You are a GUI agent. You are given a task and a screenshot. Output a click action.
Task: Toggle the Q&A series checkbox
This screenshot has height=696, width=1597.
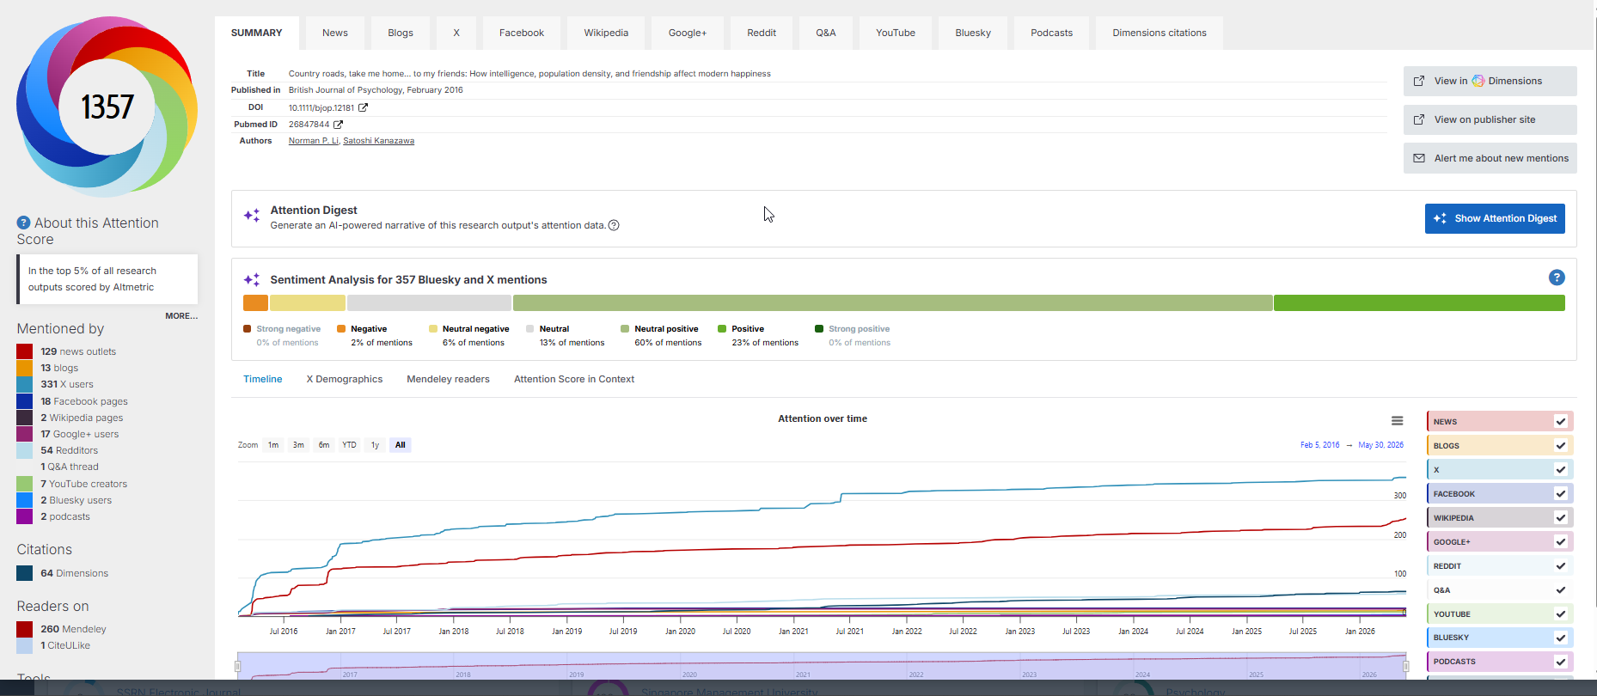tap(1561, 589)
